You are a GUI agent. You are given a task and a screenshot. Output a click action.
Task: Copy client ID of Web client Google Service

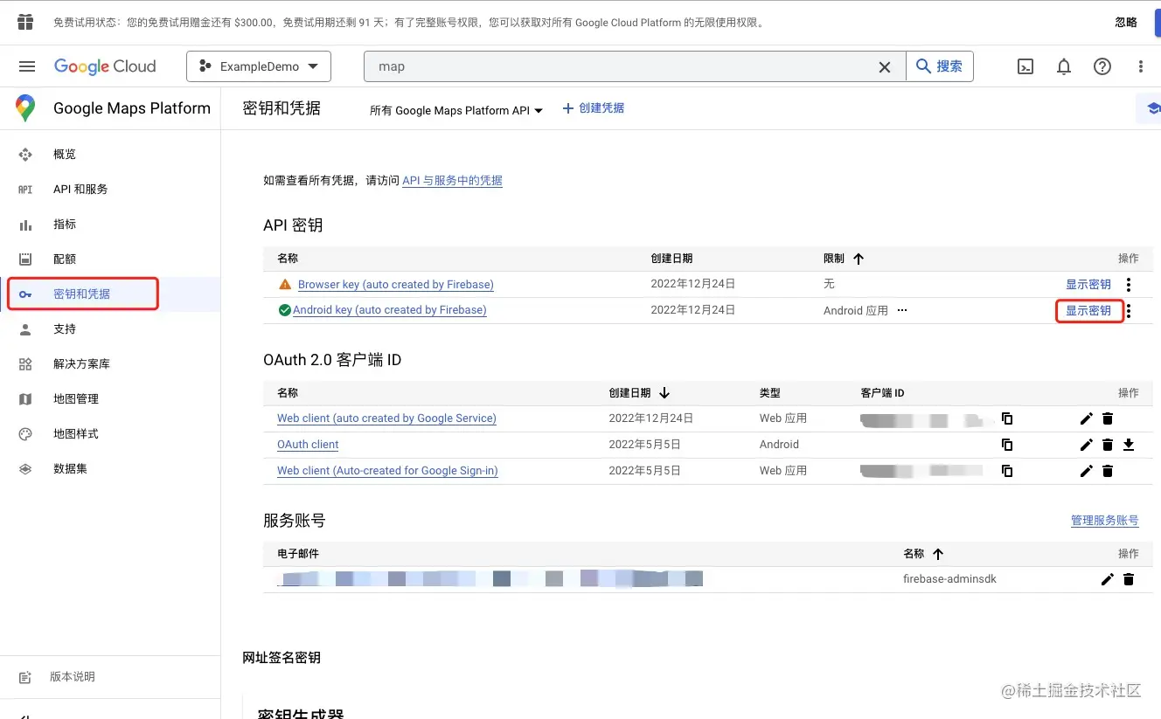pyautogui.click(x=1007, y=418)
